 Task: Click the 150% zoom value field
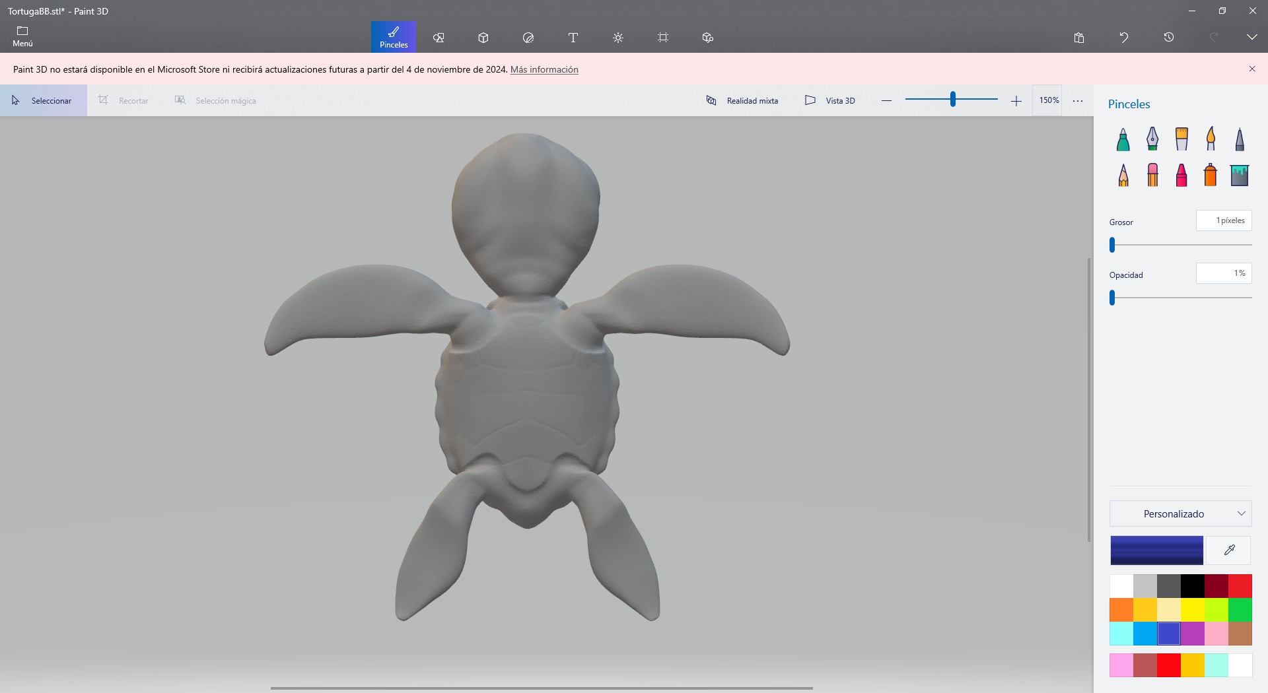(x=1048, y=100)
